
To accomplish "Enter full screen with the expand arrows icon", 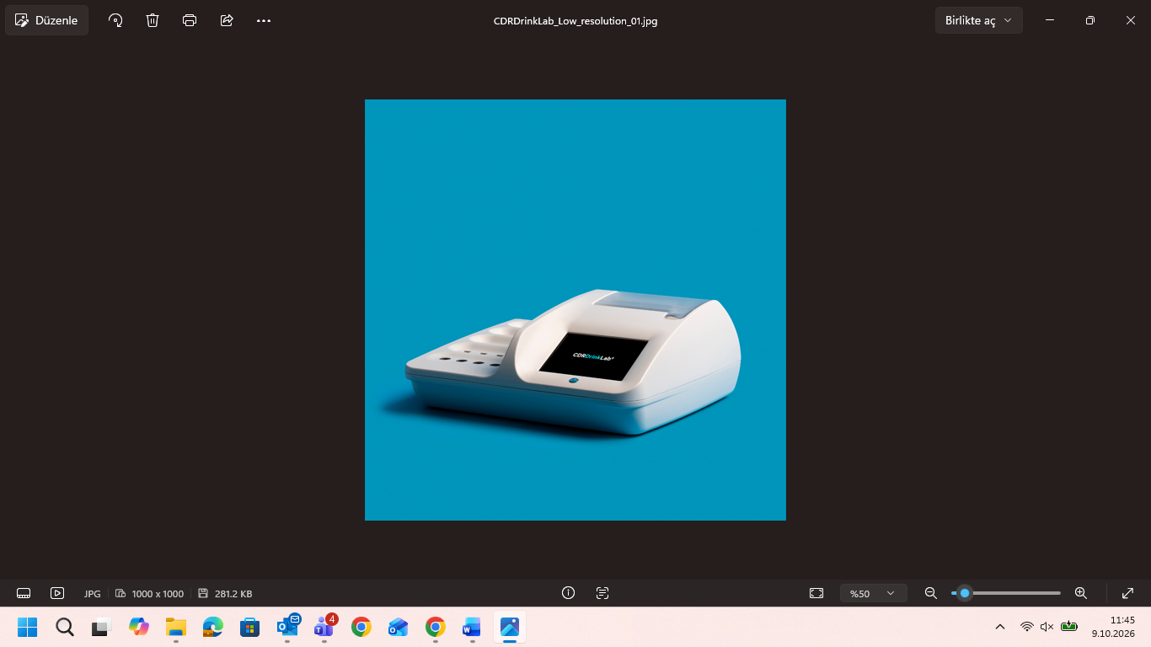I will click(x=1128, y=593).
